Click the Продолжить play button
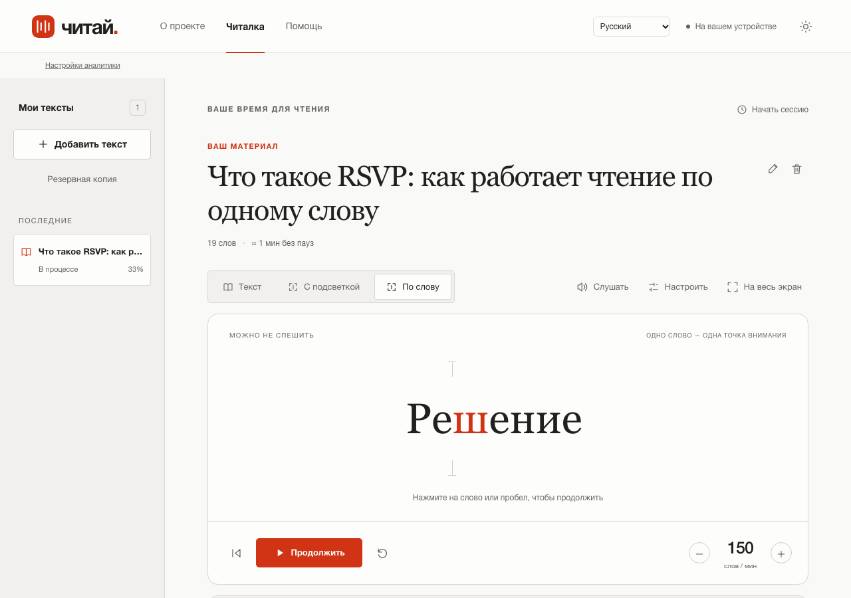851x598 pixels. pyautogui.click(x=309, y=553)
